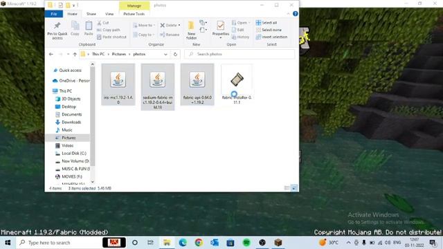
Task: Select the fabric-installer file
Action: 237,84
